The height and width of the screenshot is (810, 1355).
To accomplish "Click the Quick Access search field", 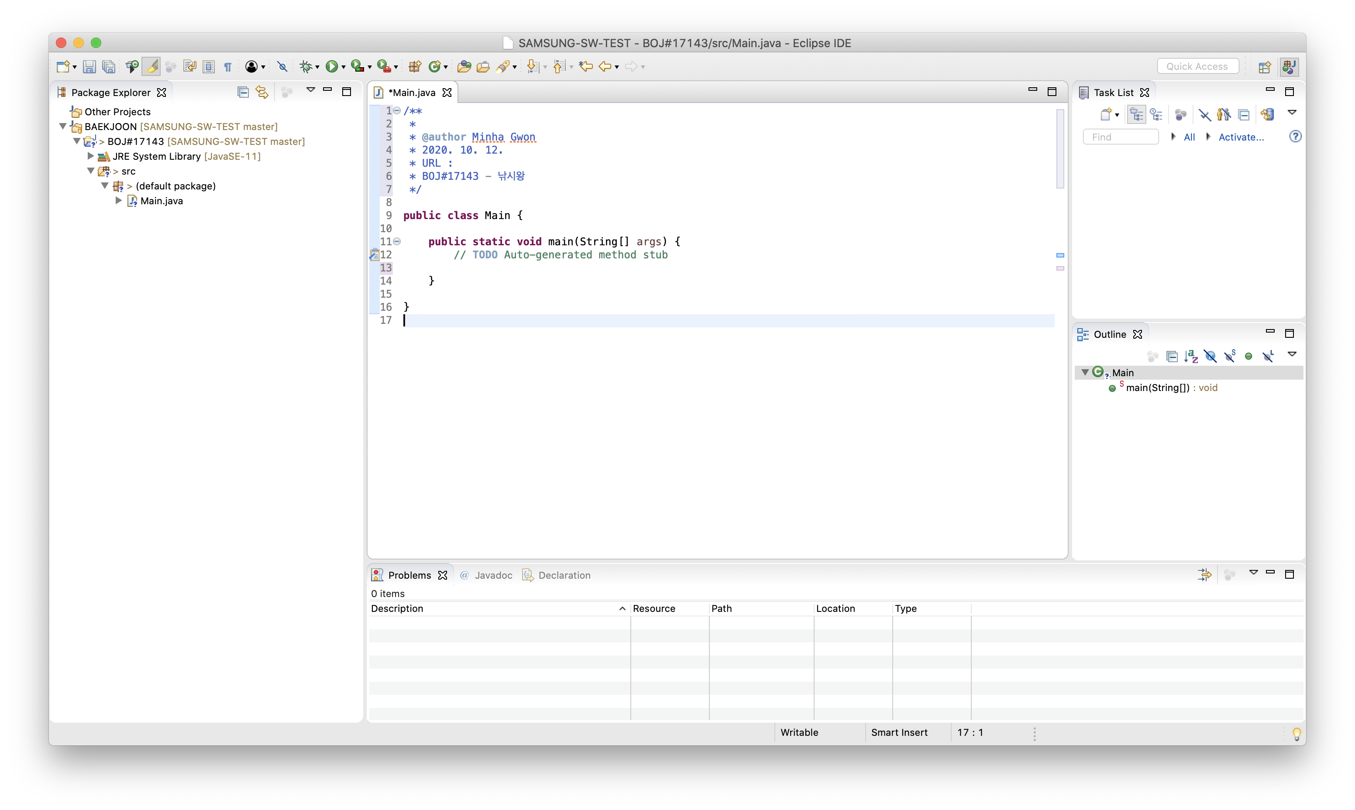I will (x=1197, y=66).
